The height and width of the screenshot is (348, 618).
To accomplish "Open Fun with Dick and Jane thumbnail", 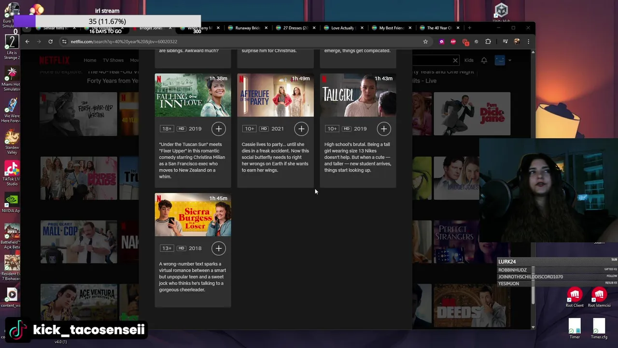I will tap(472, 114).
